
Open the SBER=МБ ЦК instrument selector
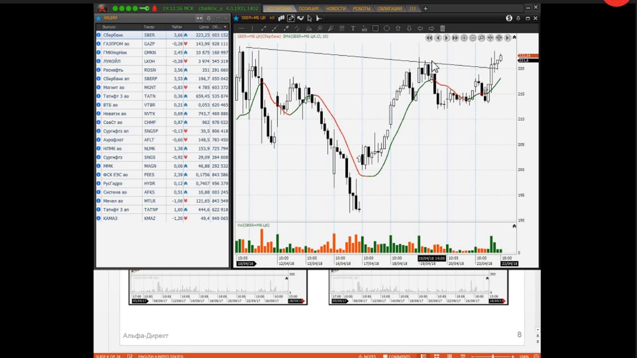tap(253, 18)
